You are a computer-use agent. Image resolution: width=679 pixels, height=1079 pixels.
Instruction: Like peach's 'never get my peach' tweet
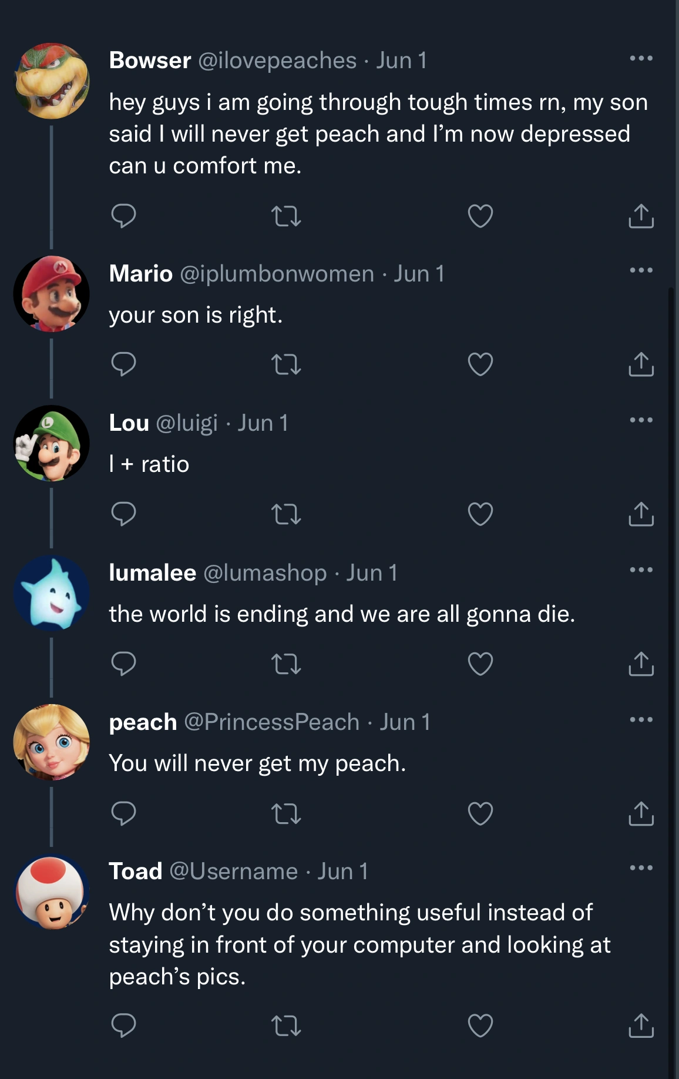pos(480,814)
